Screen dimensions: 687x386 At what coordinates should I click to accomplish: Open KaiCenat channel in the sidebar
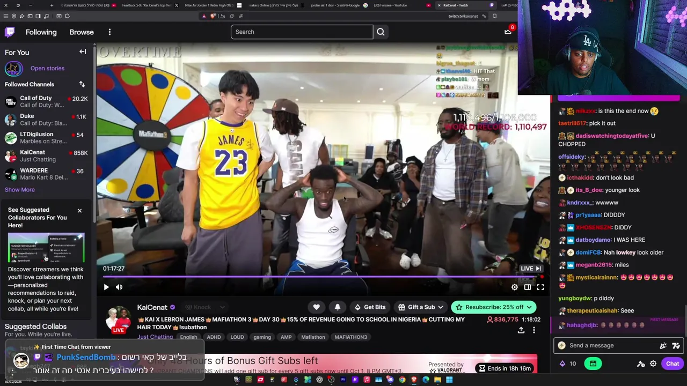[x=47, y=156]
